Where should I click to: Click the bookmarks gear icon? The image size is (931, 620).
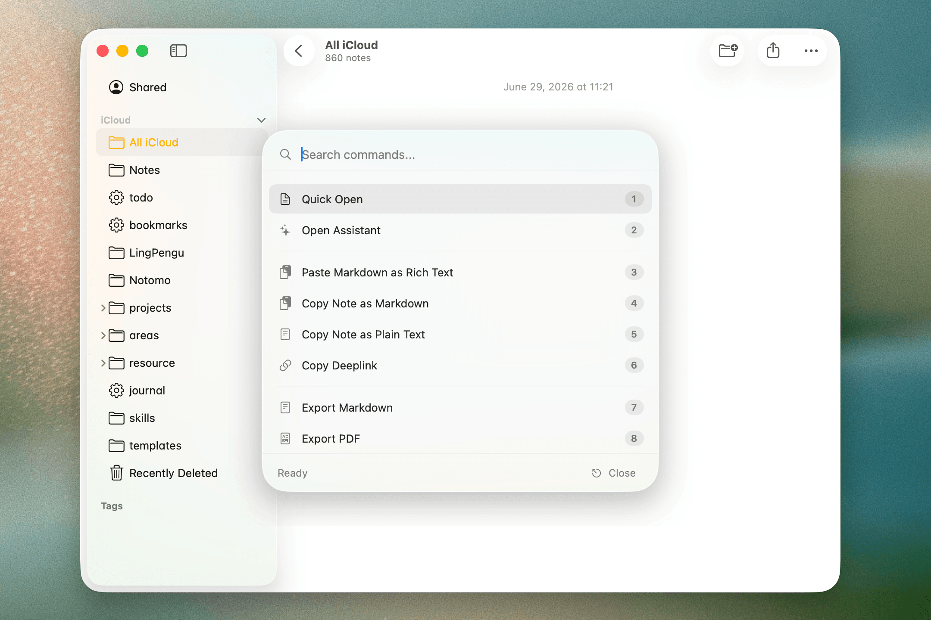(116, 225)
